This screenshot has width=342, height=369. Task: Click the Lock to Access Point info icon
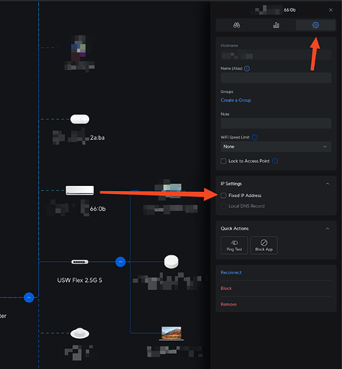275,161
